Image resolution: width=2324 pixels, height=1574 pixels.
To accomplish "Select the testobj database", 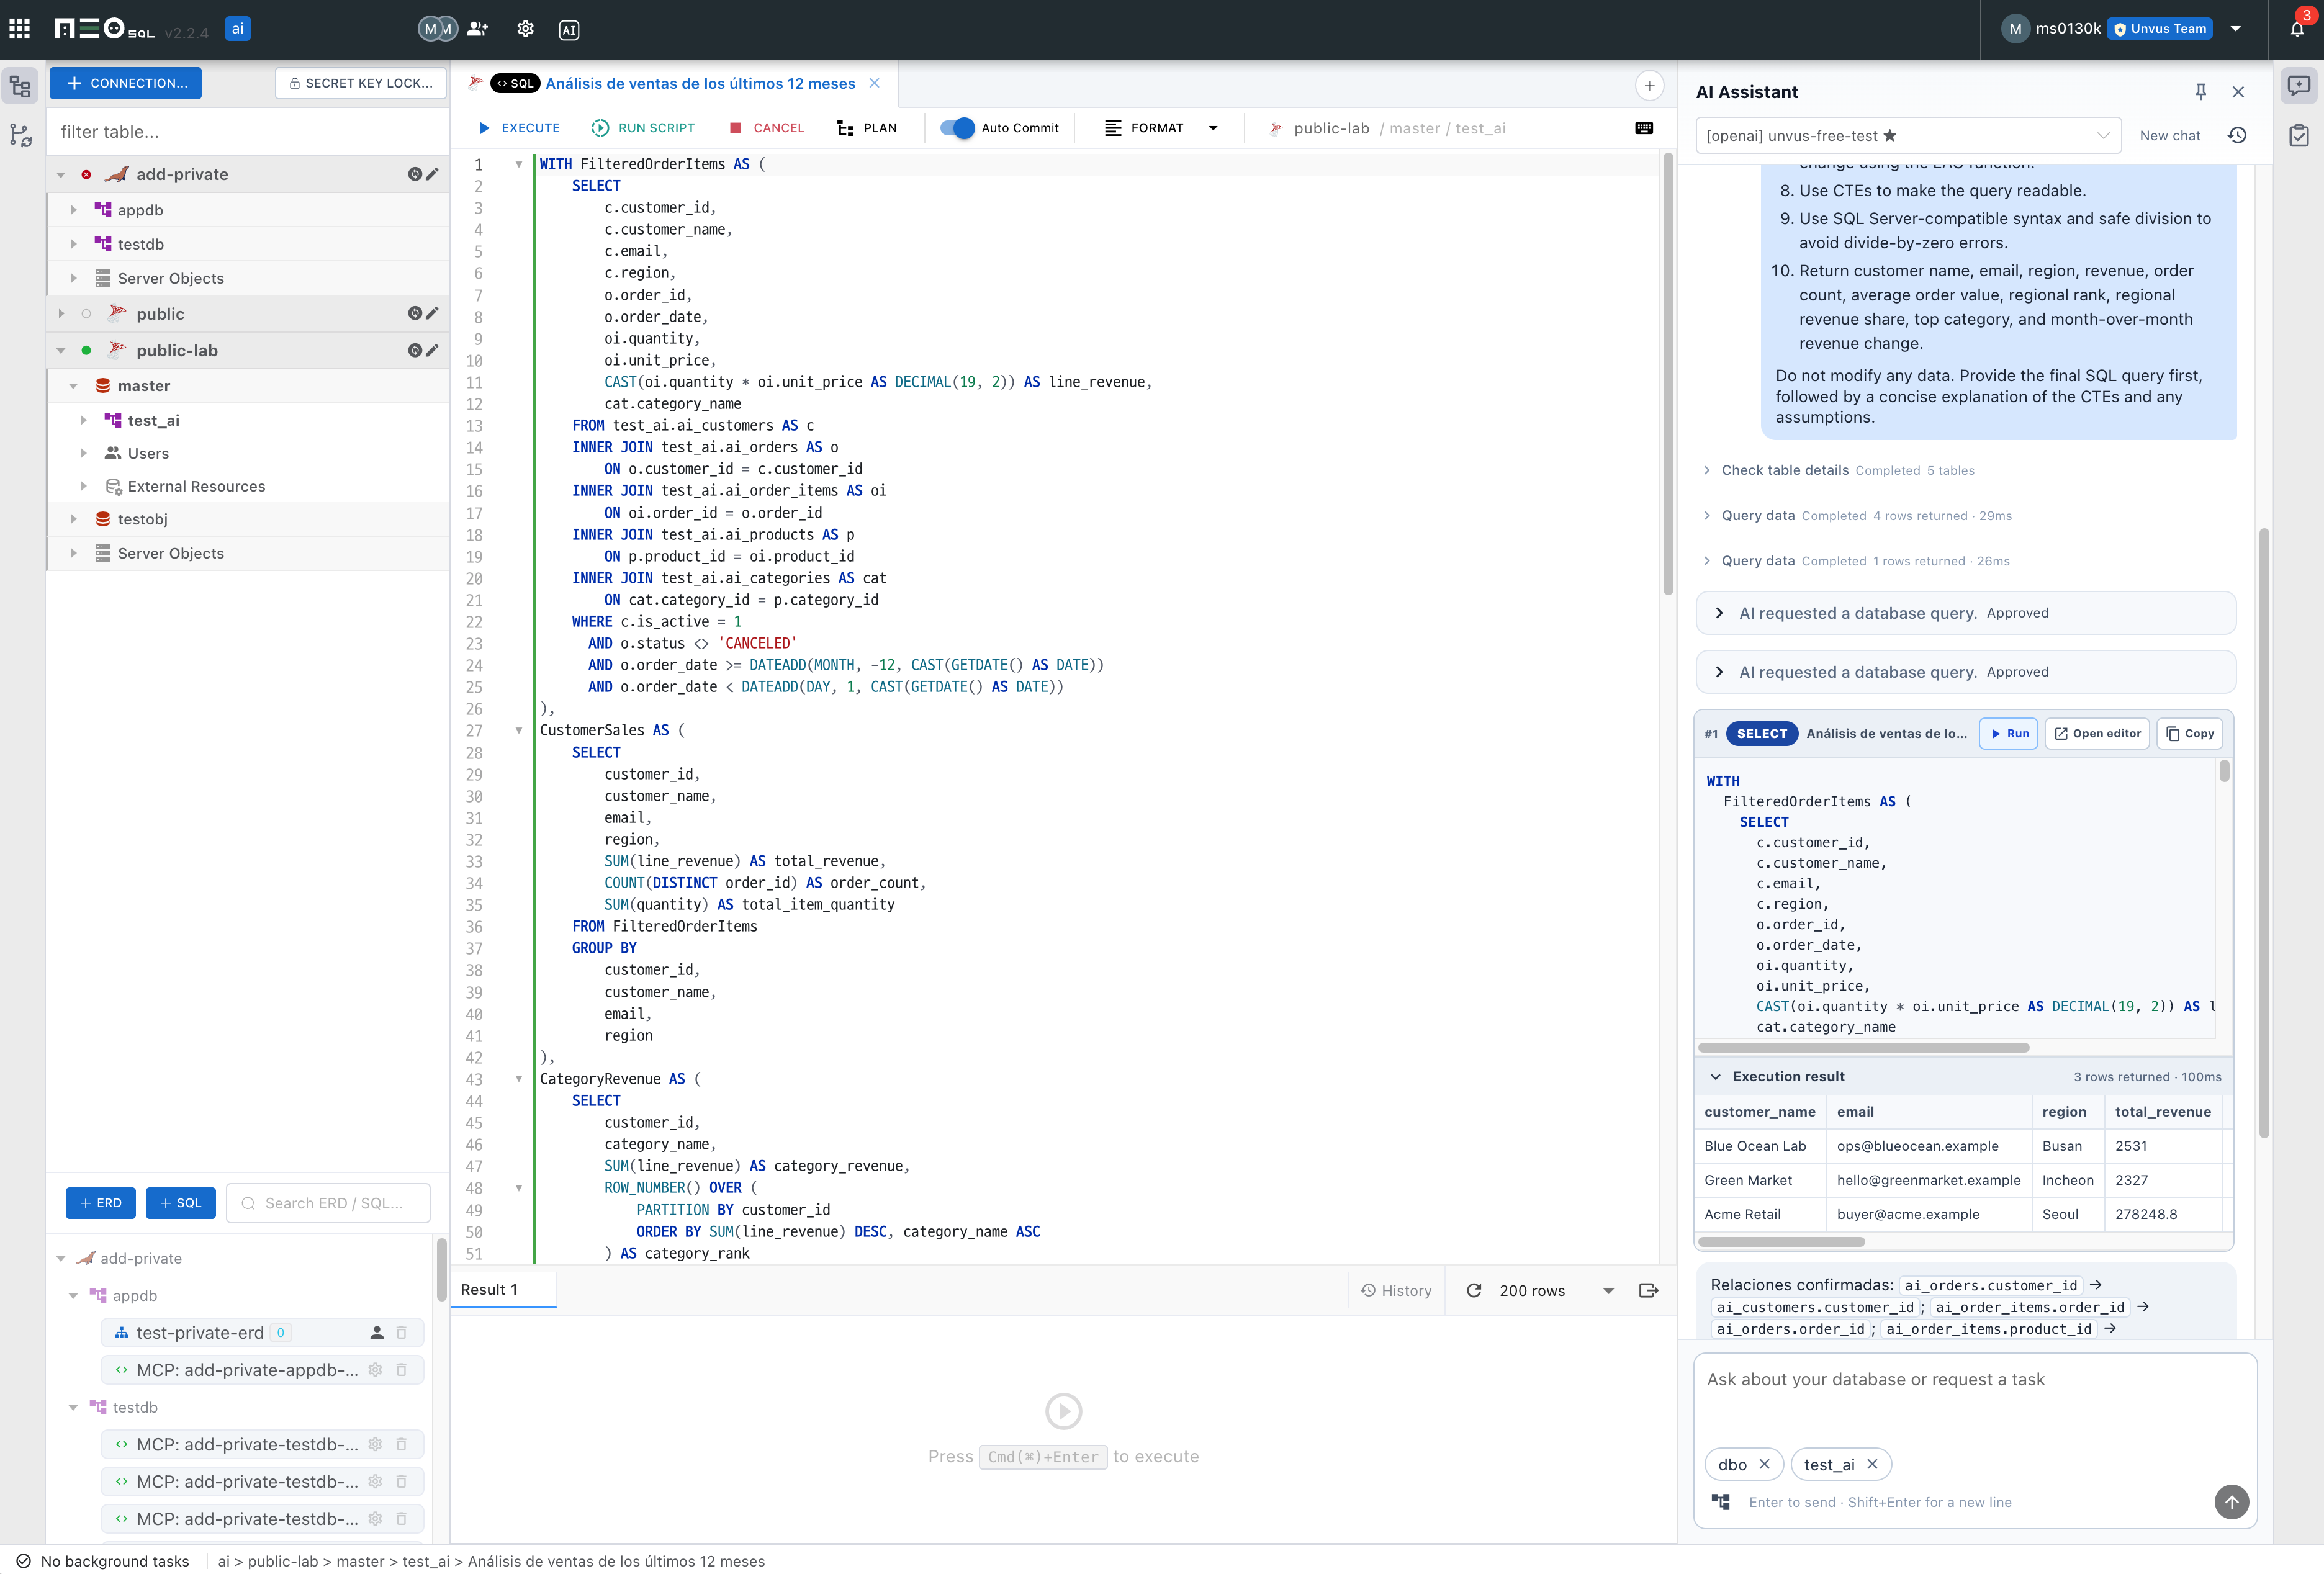I will (143, 519).
